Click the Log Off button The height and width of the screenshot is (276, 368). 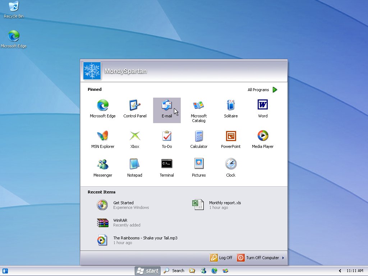[x=221, y=258]
